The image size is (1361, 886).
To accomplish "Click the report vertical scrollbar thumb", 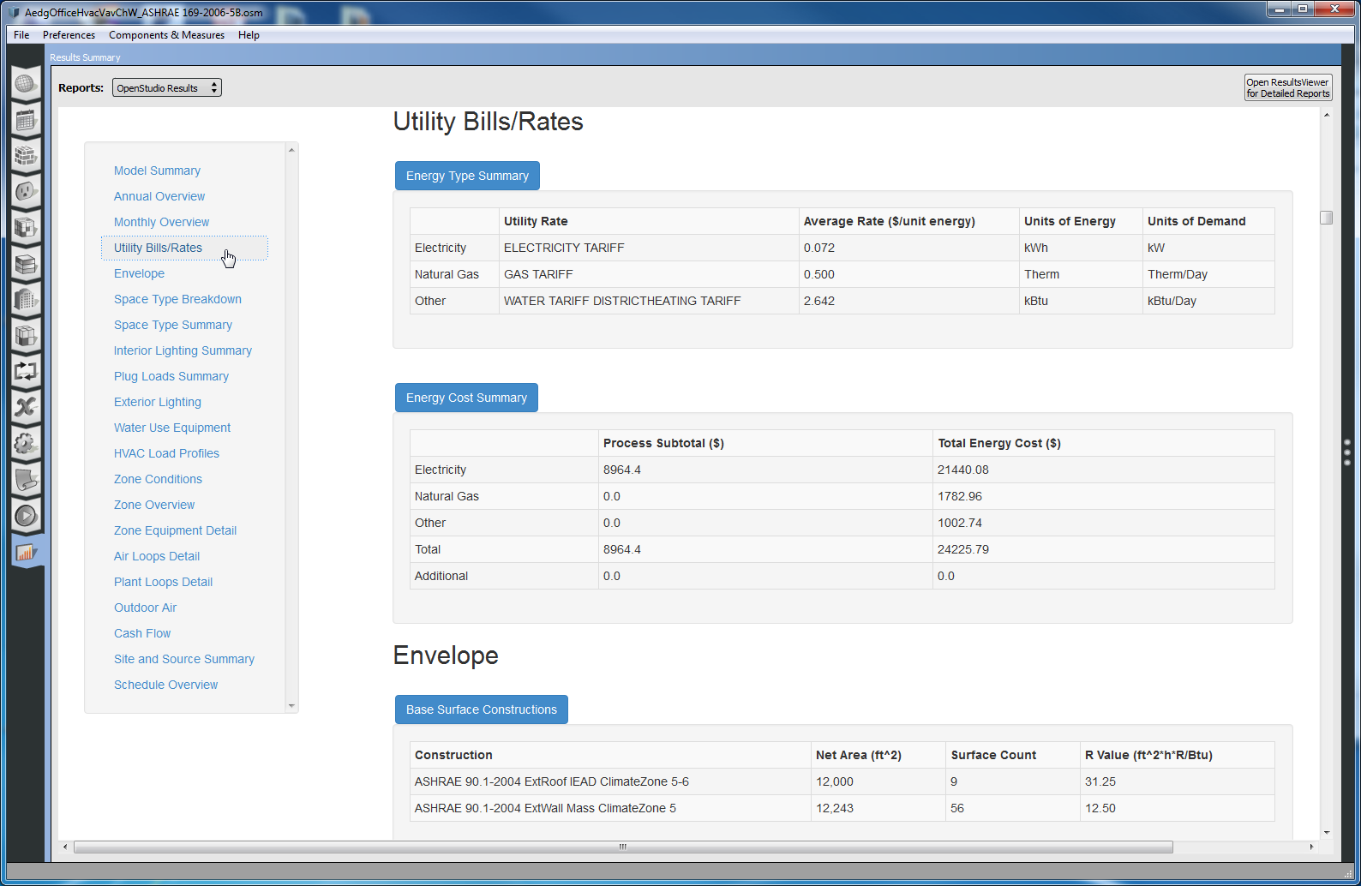I will point(1327,218).
